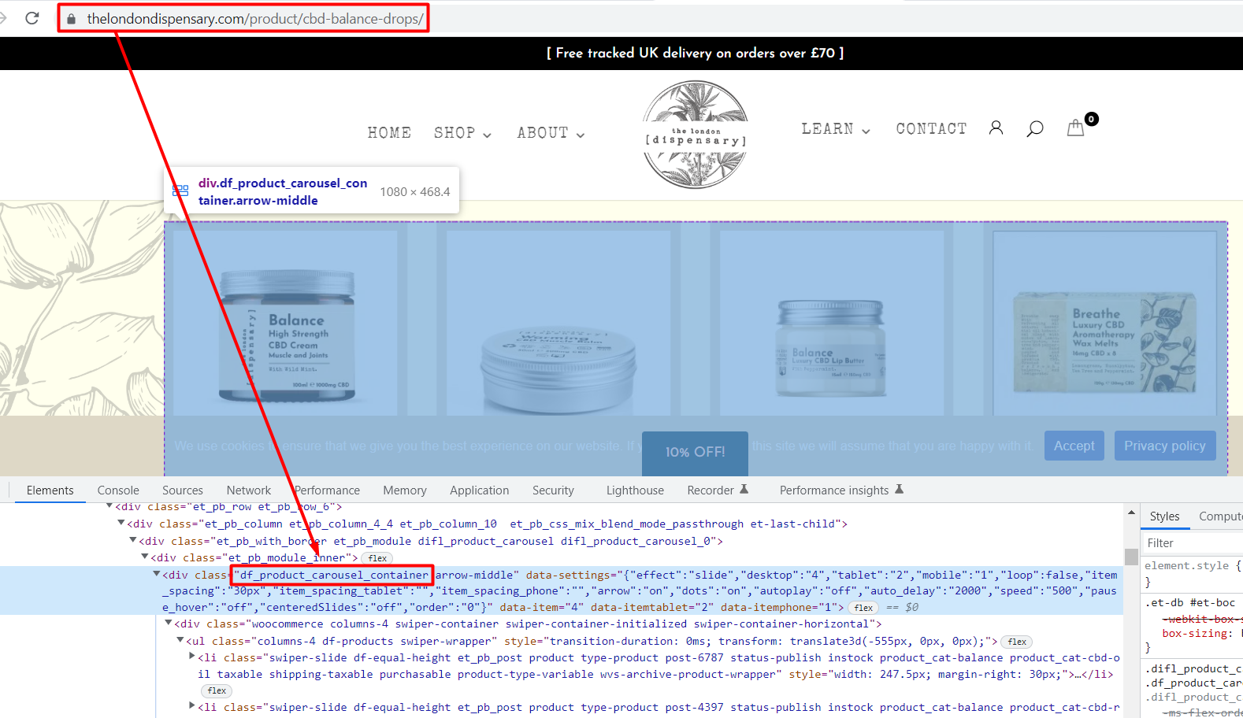The width and height of the screenshot is (1243, 718).
Task: Select the Balance CBD Cream product image
Action: (287, 324)
